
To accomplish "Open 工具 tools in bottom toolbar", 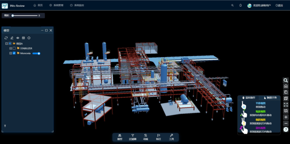I will click(x=171, y=137).
